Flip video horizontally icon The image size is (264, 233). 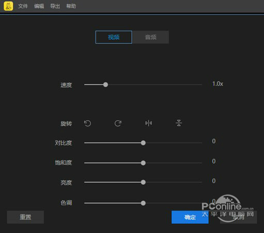(x=148, y=123)
